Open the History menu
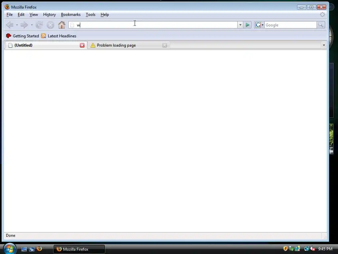338x254 pixels. [50, 15]
